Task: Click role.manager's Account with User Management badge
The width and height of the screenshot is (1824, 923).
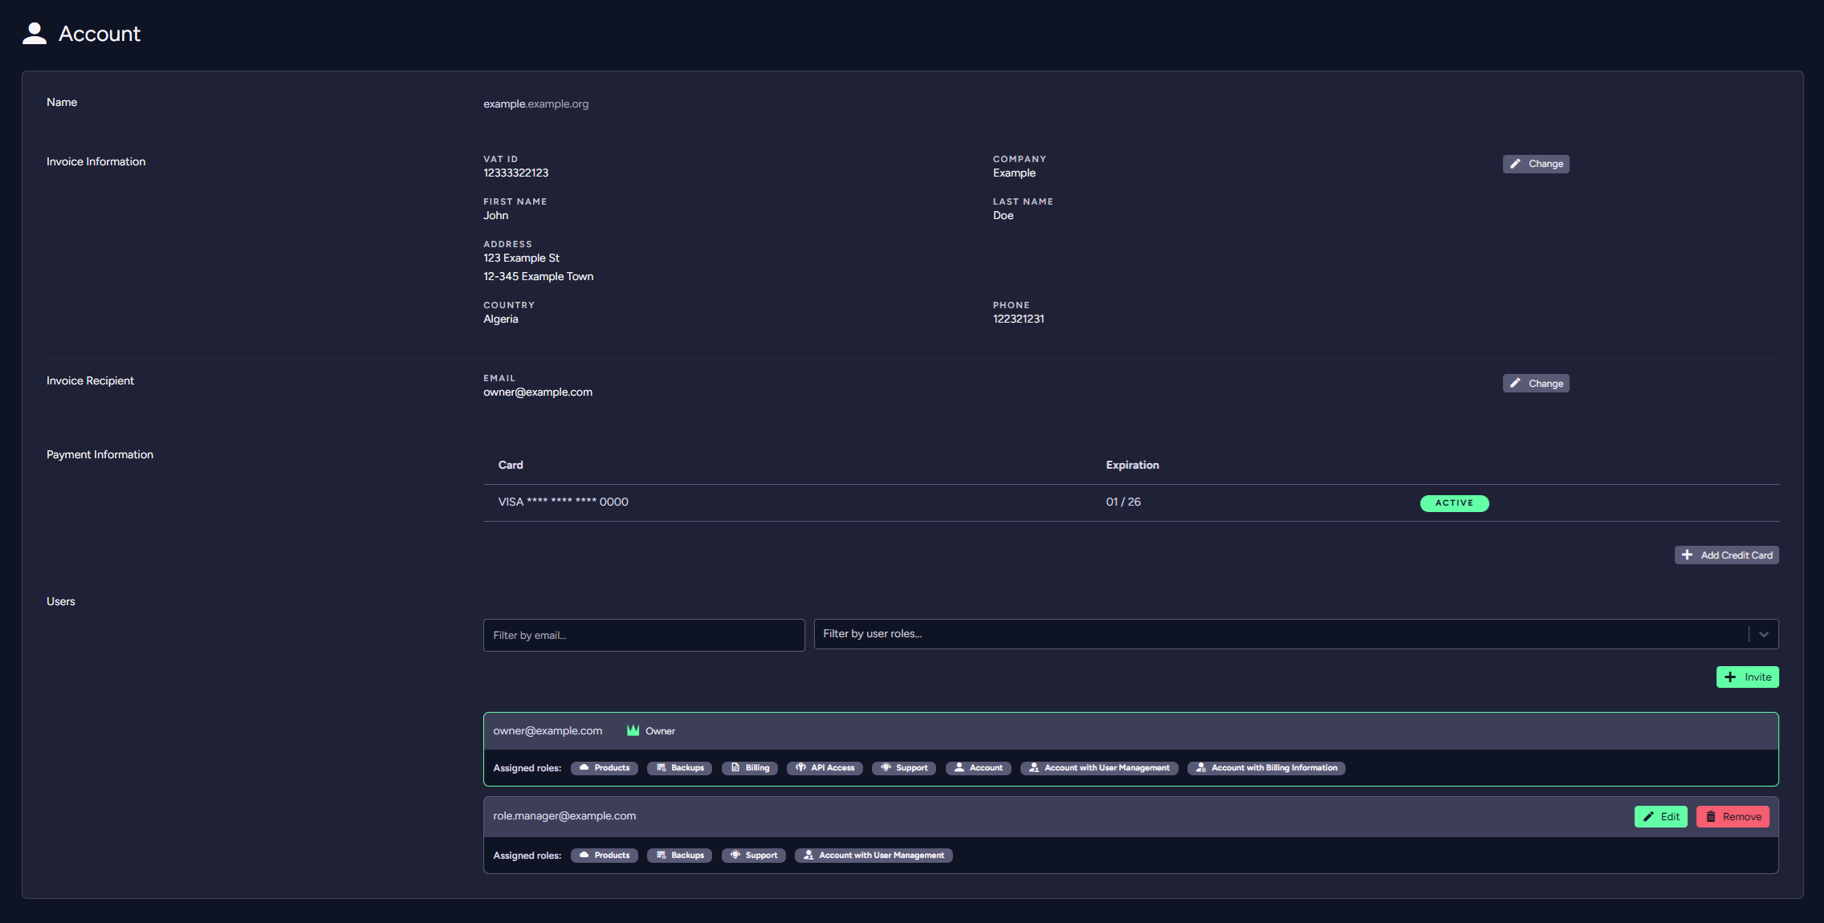Action: (x=873, y=856)
